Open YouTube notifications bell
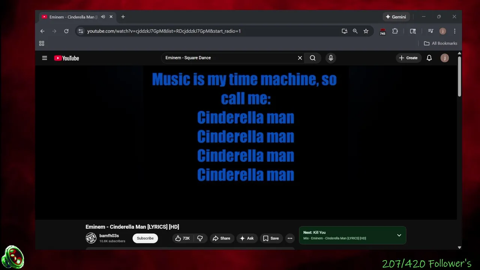This screenshot has height=270, width=480. (429, 58)
